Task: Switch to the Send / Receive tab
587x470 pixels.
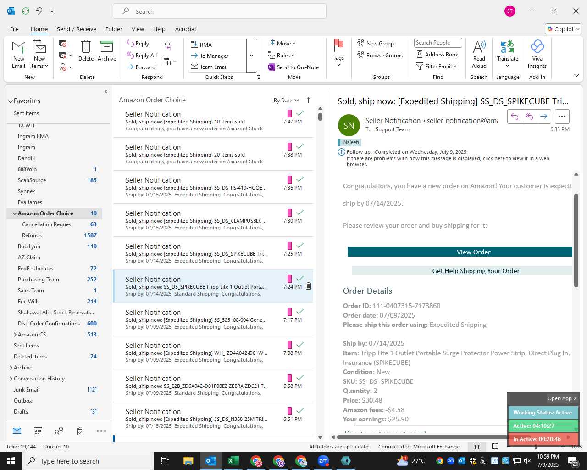Action: [x=77, y=29]
